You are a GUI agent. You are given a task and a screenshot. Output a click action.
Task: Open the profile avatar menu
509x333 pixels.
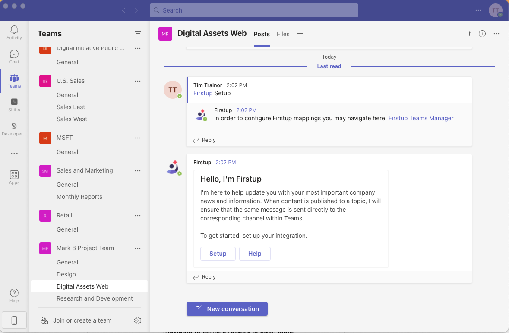(495, 10)
